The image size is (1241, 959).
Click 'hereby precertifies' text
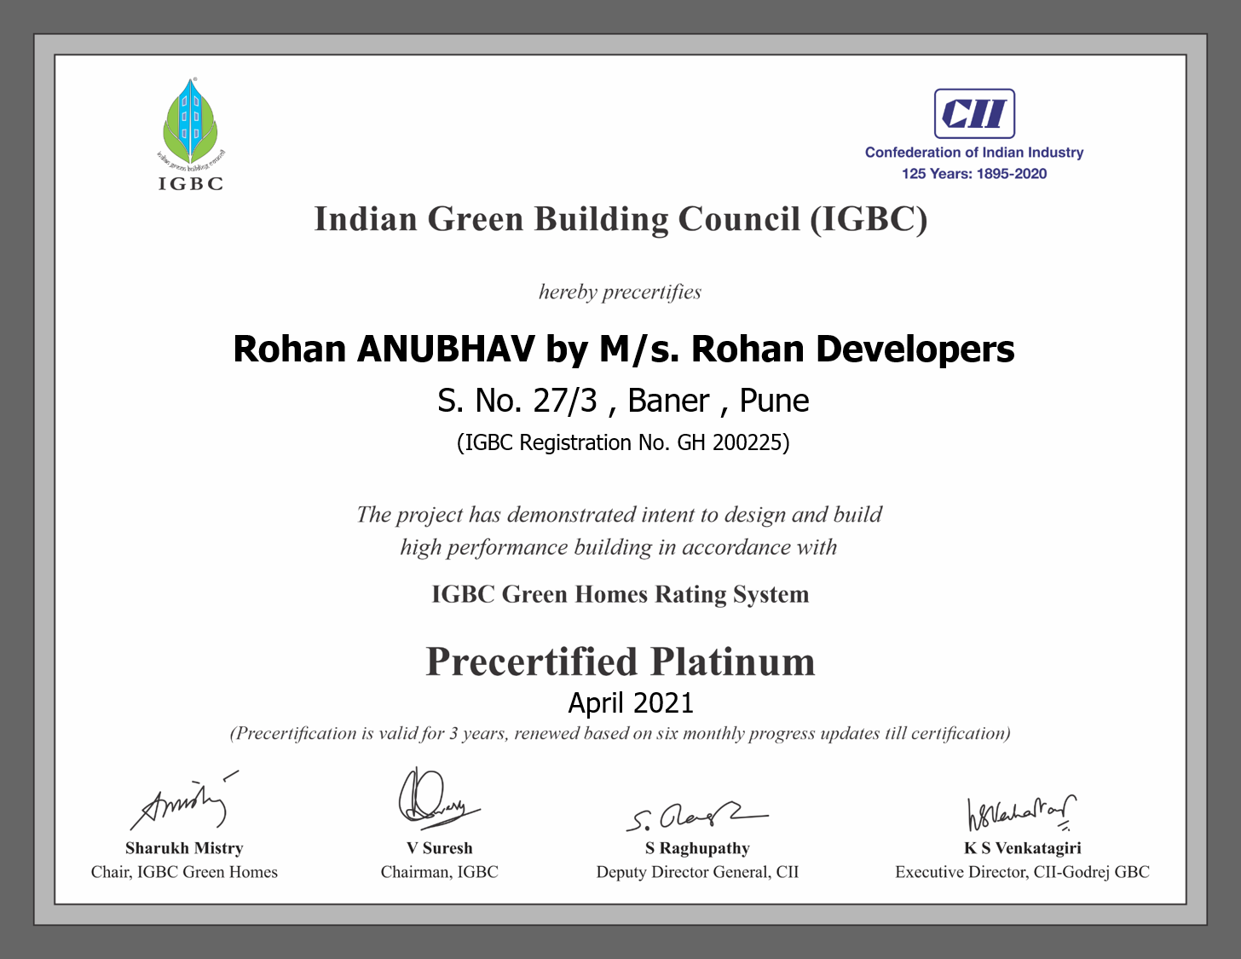[x=620, y=292]
